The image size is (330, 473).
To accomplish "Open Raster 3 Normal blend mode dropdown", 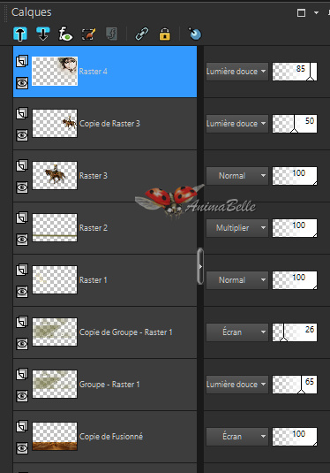I will tap(237, 176).
